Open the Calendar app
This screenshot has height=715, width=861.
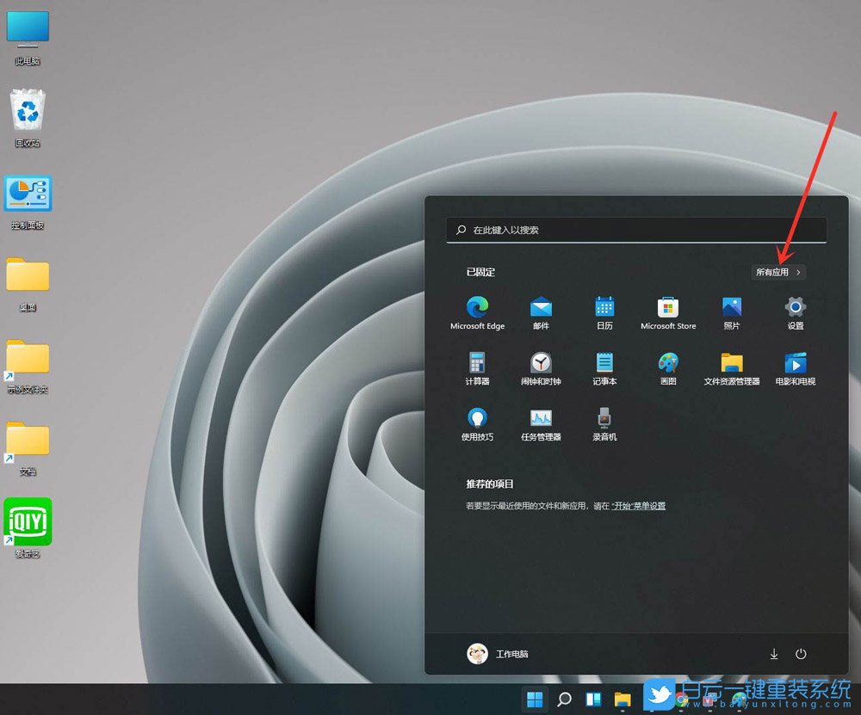[x=604, y=307]
